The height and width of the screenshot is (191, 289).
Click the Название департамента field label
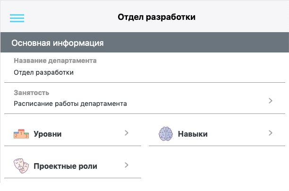coord(55,61)
